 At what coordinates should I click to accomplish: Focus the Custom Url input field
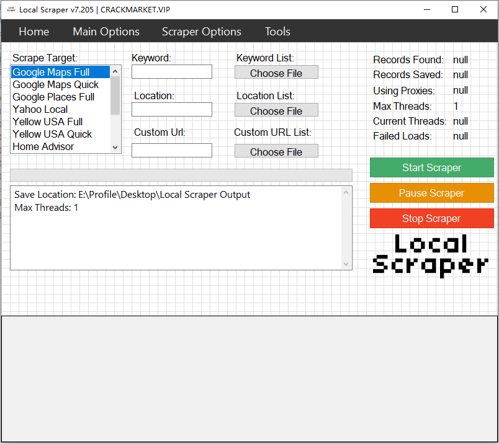(x=172, y=150)
